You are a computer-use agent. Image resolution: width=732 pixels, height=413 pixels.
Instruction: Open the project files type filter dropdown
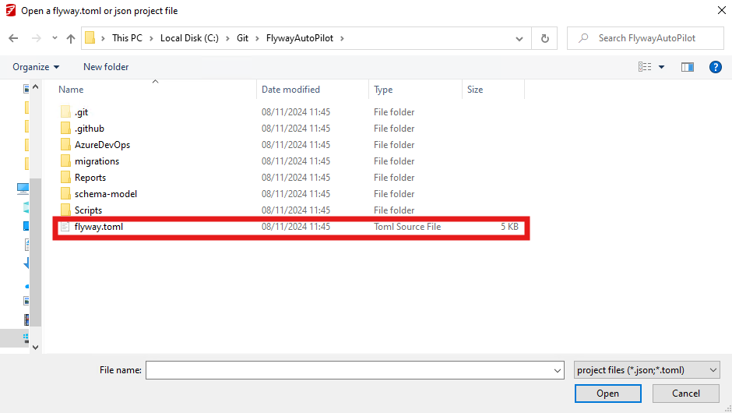[646, 370]
